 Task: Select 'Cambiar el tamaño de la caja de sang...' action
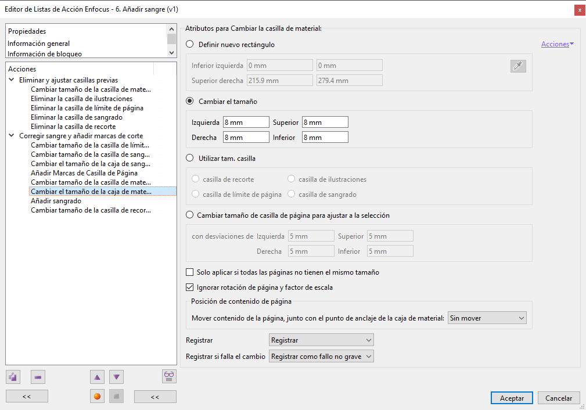click(91, 164)
